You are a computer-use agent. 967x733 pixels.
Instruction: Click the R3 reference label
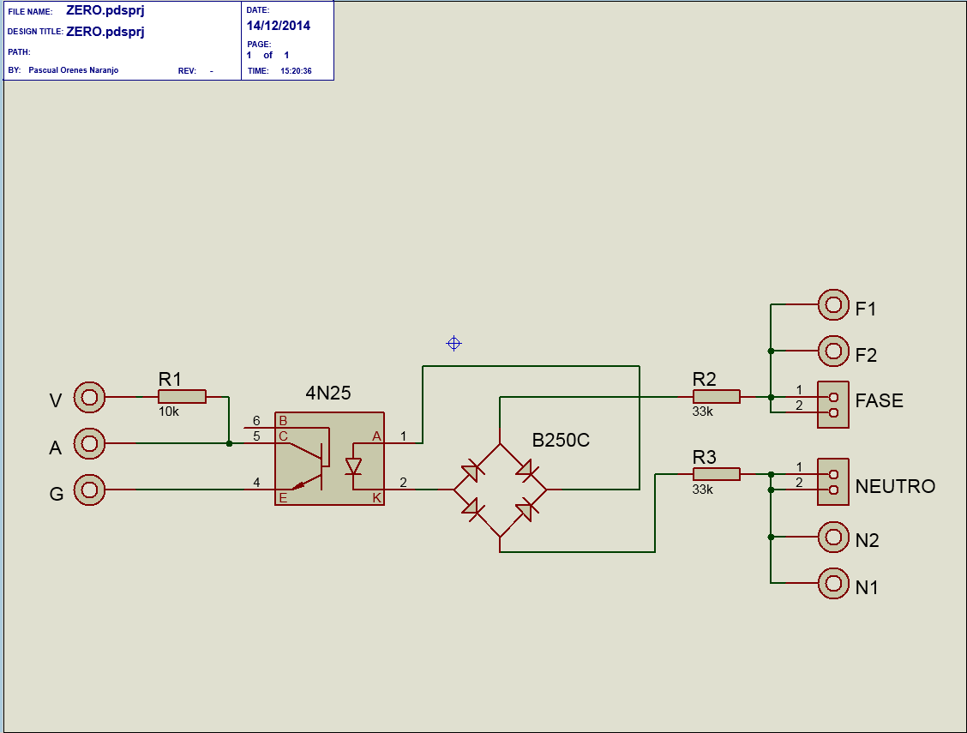(x=705, y=458)
